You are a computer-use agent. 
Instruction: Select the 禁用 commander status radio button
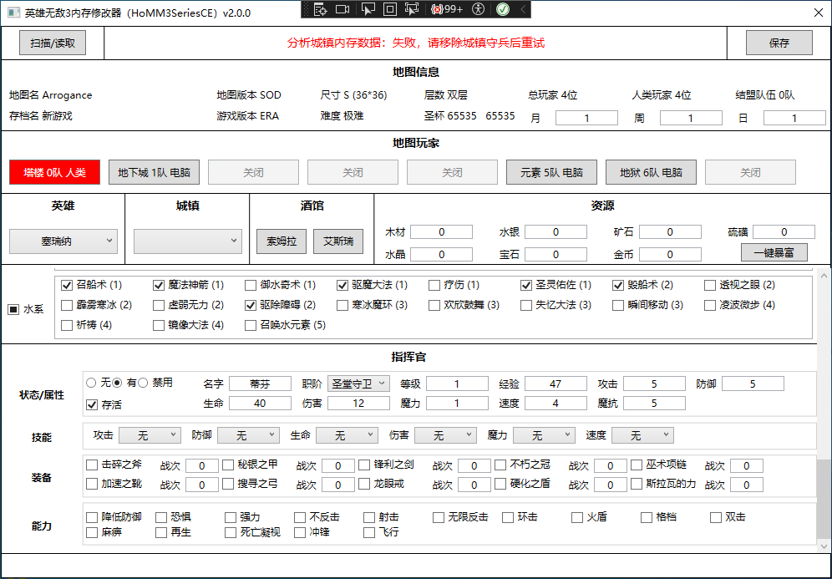143,383
